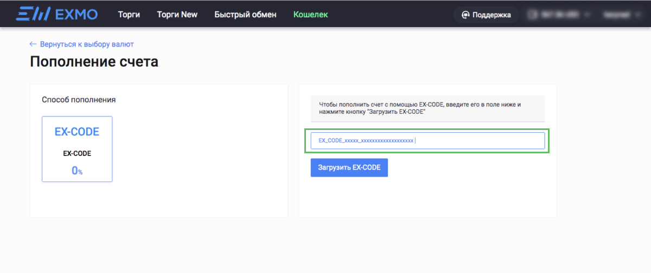
Task: Click the EXMO logo
Action: click(x=57, y=14)
